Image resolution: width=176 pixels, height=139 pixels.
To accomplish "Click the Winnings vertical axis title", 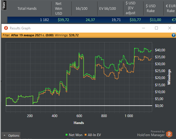I will pyautogui.click(x=169, y=77).
